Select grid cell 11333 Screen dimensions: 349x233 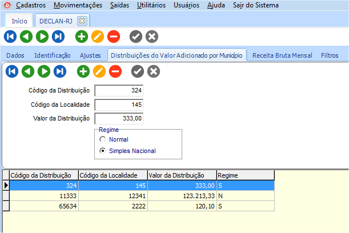[44, 196]
